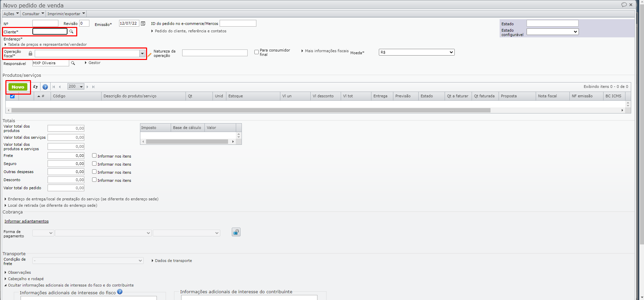The image size is (644, 300).
Task: Enable Informar nos itens for Outras despesas
Action: [94, 172]
